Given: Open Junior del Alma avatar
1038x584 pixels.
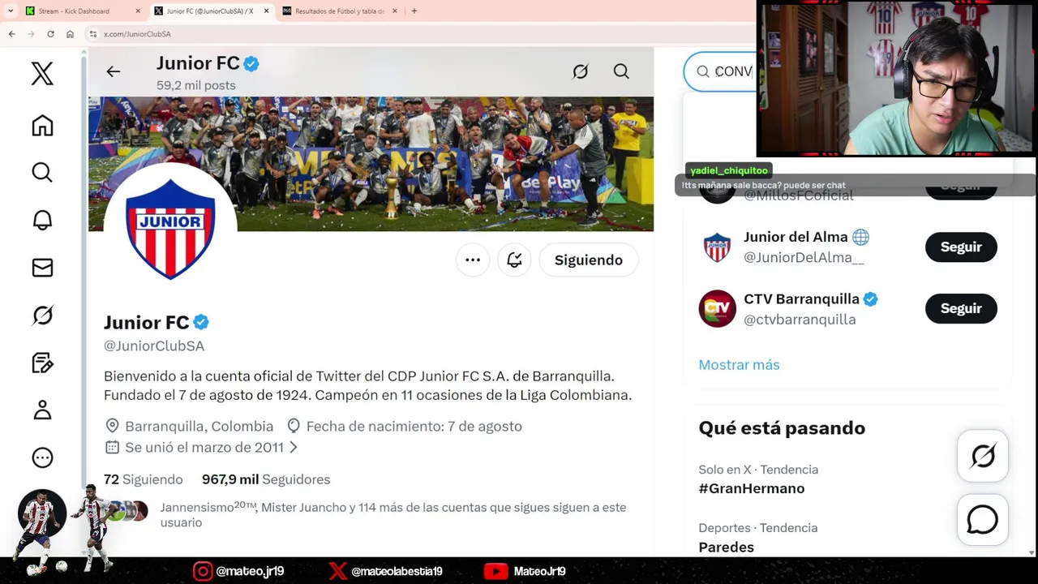Looking at the screenshot, I should click(x=717, y=247).
